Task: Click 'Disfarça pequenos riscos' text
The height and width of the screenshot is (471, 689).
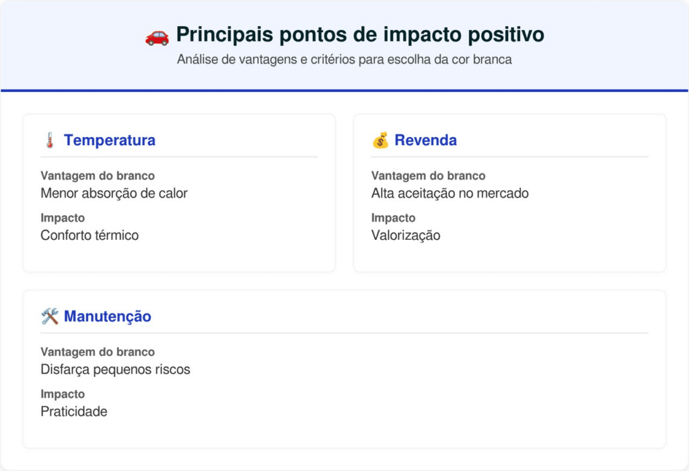Action: coord(115,370)
